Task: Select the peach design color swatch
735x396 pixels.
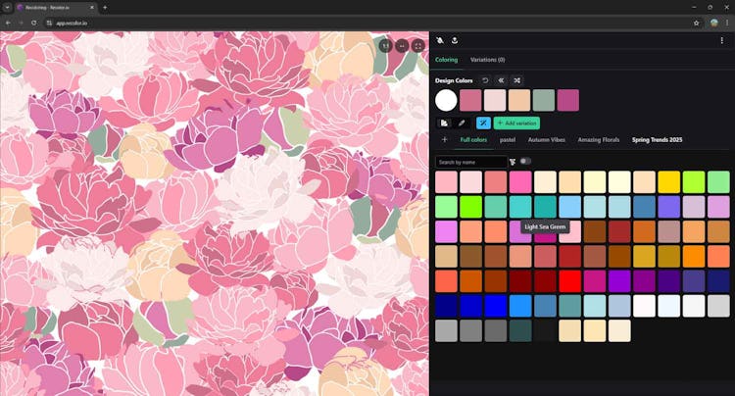Action: point(519,100)
